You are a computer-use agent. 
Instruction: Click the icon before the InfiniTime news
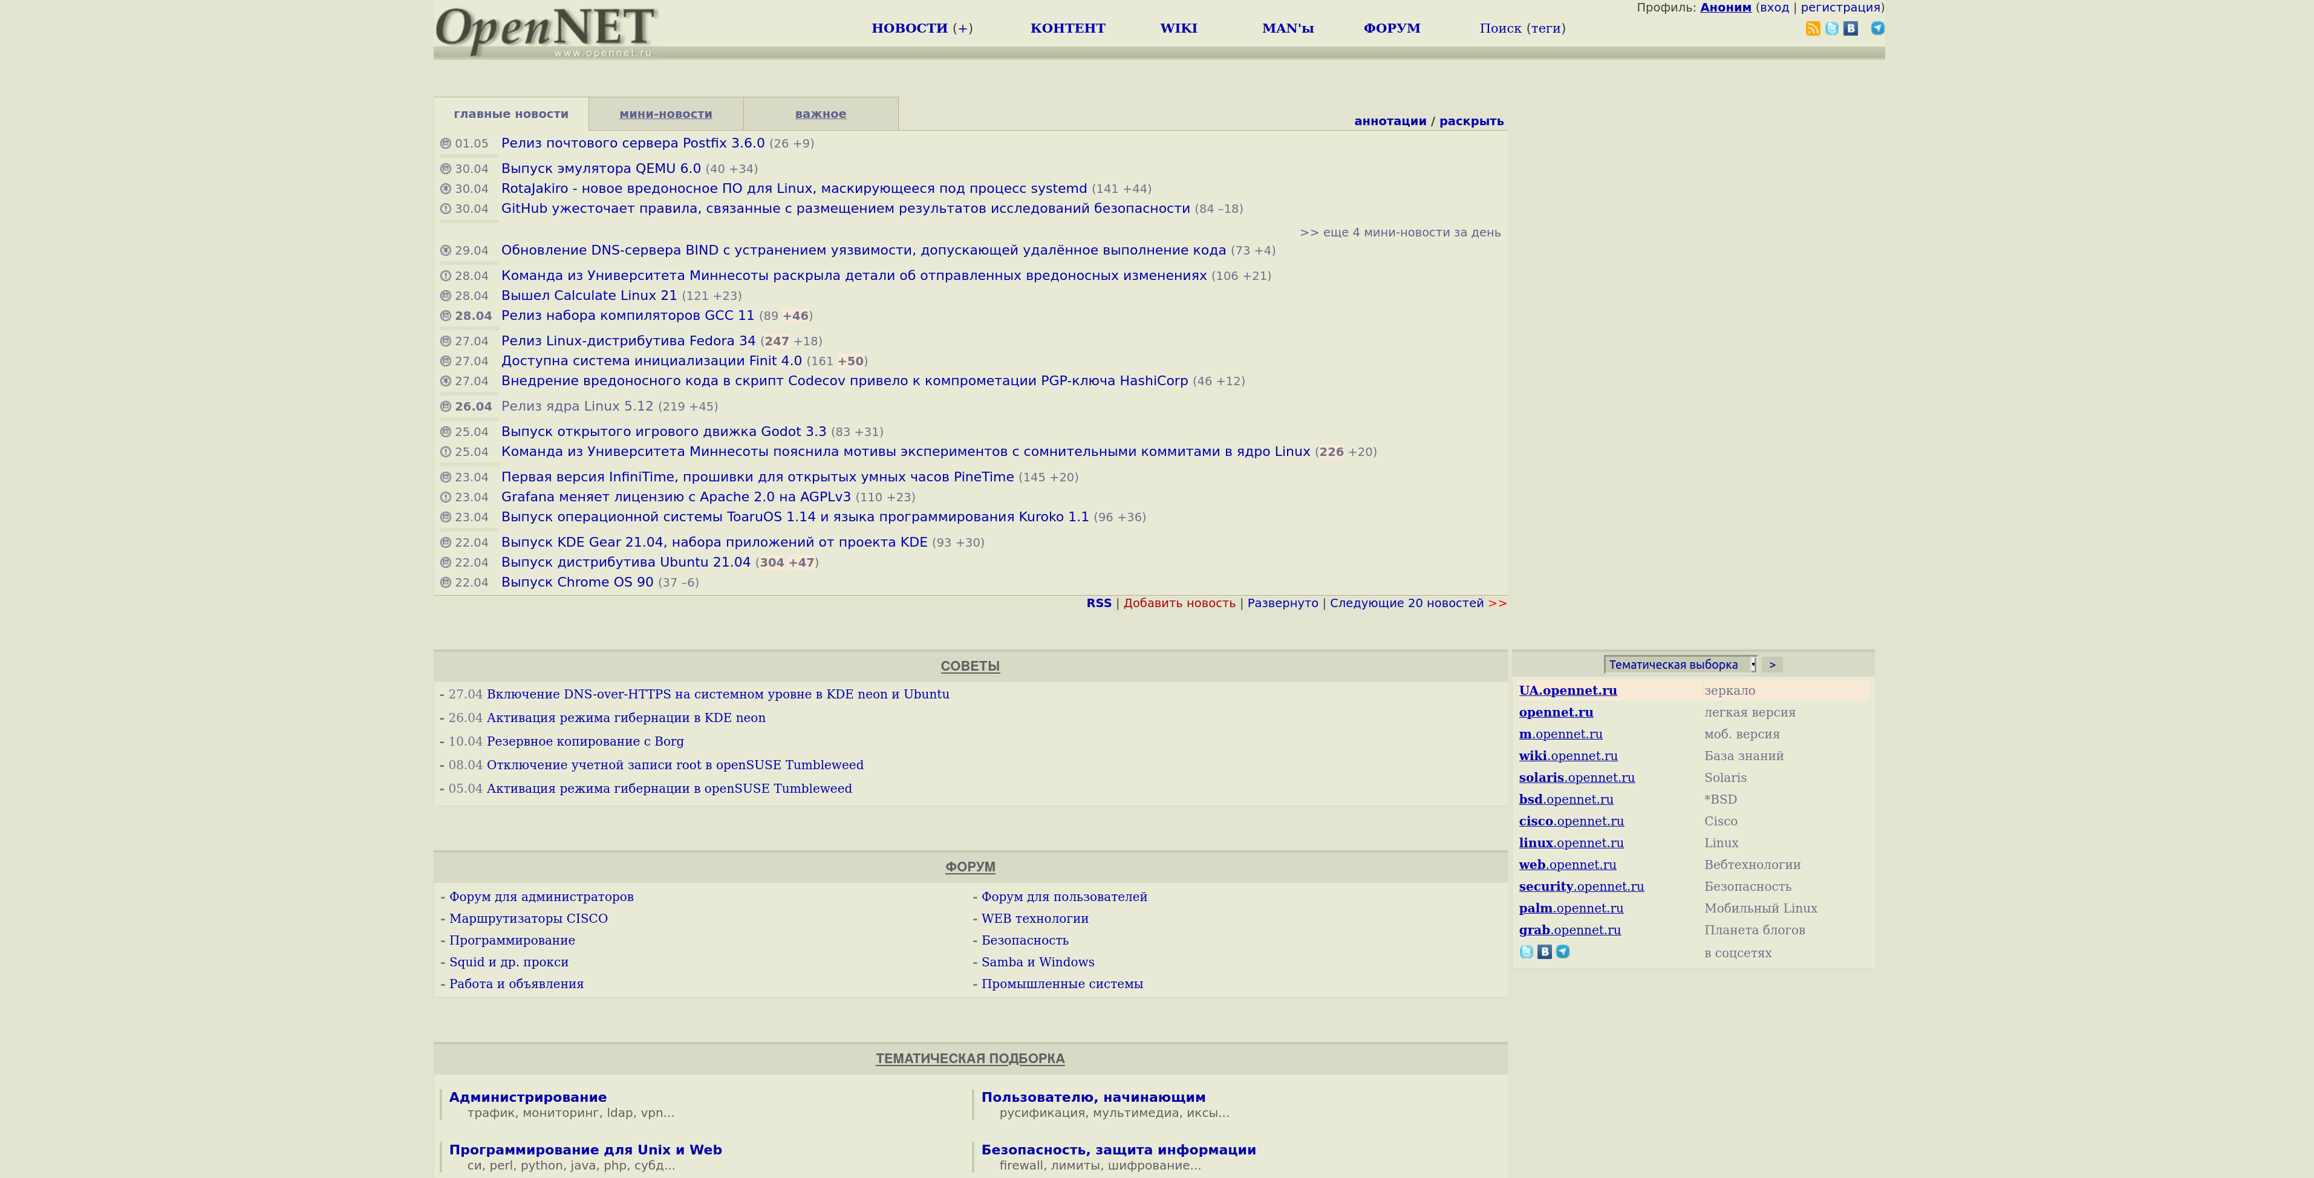pyautogui.click(x=446, y=477)
